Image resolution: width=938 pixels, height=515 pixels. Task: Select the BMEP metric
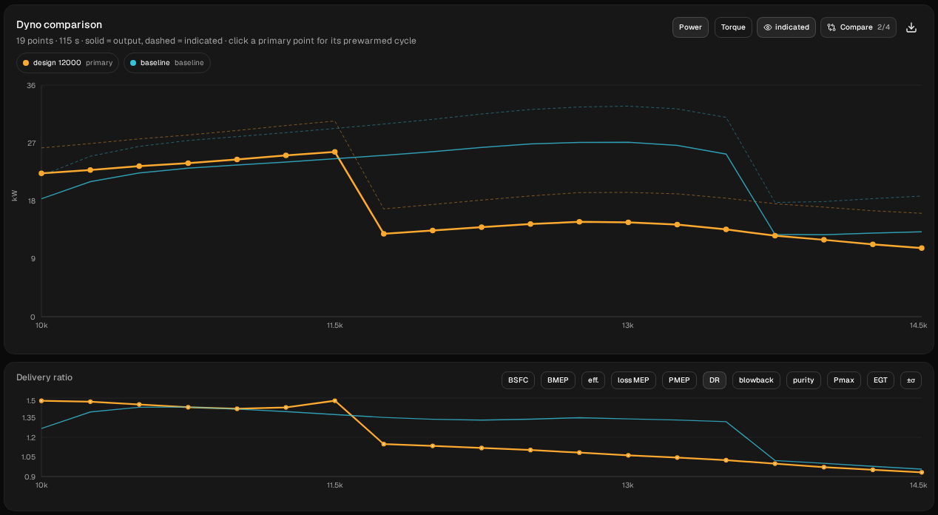(558, 380)
